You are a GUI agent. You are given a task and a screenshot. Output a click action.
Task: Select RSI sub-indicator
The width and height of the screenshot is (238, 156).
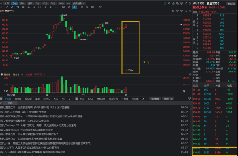pyautogui.click(x=64, y=99)
